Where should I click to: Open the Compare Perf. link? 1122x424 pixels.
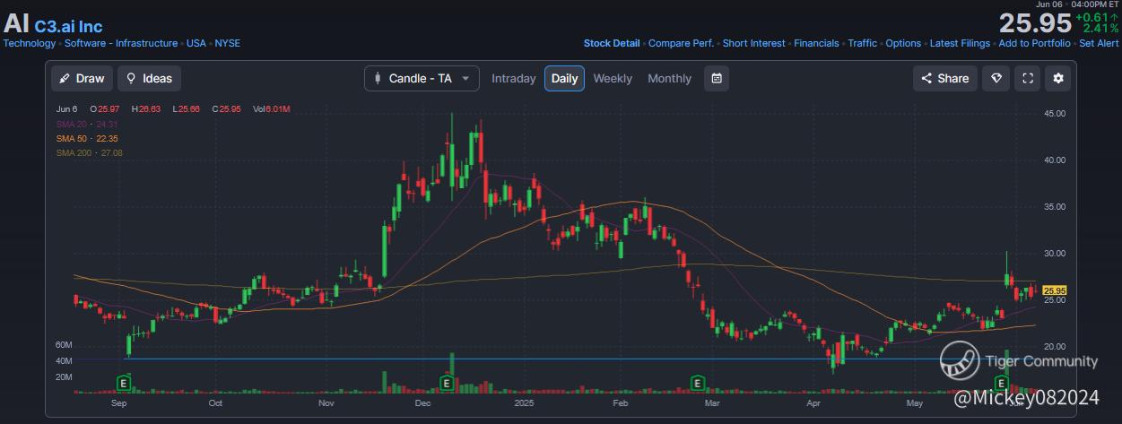coord(682,43)
